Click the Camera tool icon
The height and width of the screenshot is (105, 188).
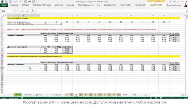click(29, 1)
